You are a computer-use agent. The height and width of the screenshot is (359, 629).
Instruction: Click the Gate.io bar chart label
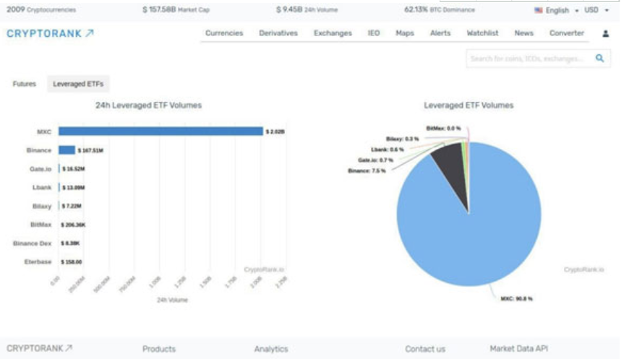(x=40, y=169)
